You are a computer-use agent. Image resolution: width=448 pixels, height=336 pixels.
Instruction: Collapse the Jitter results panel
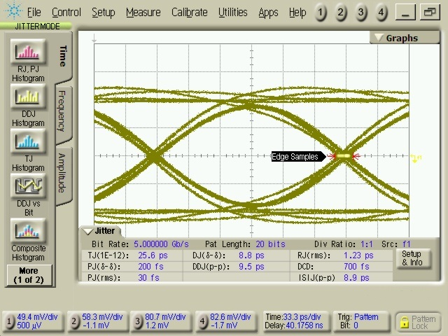point(100,231)
